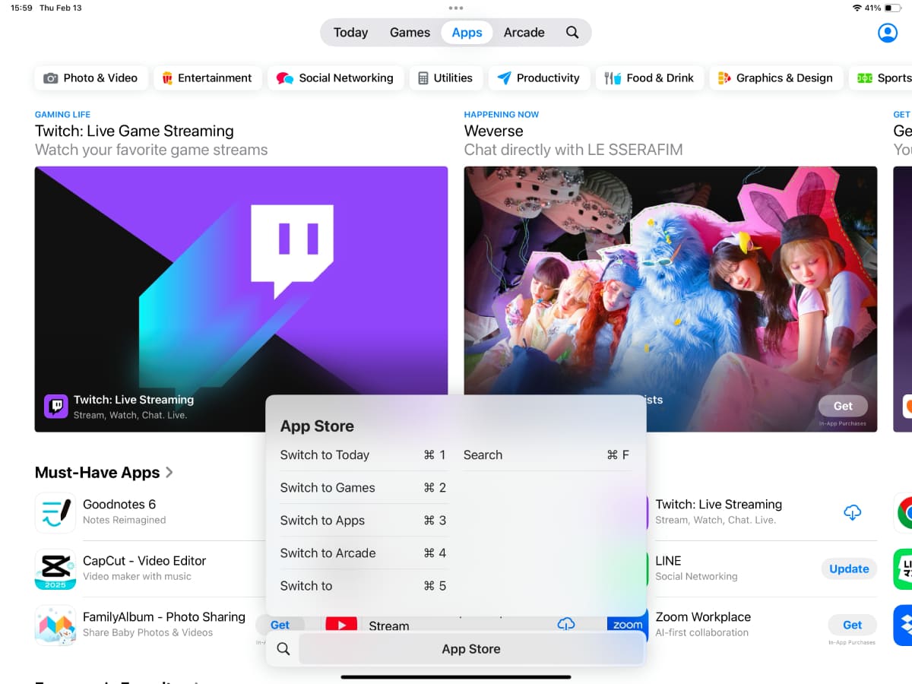
Task: Open the Productivity category chip
Action: (539, 78)
